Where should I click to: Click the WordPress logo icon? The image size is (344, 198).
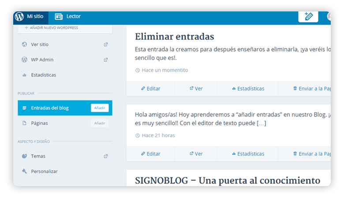19,16
